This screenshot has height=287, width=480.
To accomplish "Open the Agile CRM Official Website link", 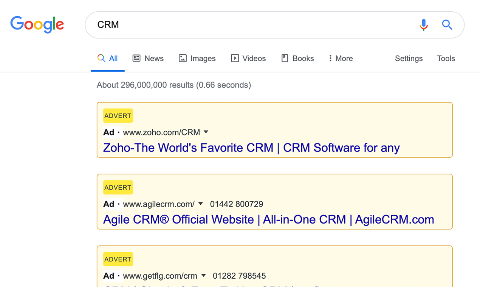I will 268,219.
